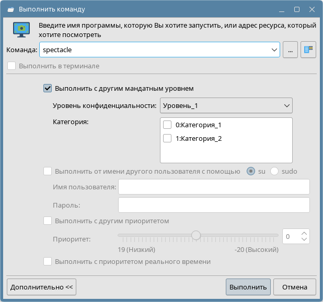Check the 0:Категория_1 checkbox
Screen dimensions: 323x302
click(x=167, y=125)
